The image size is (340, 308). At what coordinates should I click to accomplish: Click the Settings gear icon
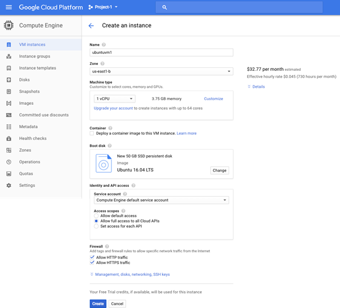[x=9, y=186]
